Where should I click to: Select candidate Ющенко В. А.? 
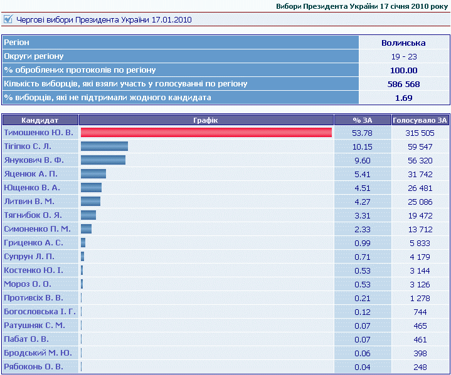click(x=32, y=187)
